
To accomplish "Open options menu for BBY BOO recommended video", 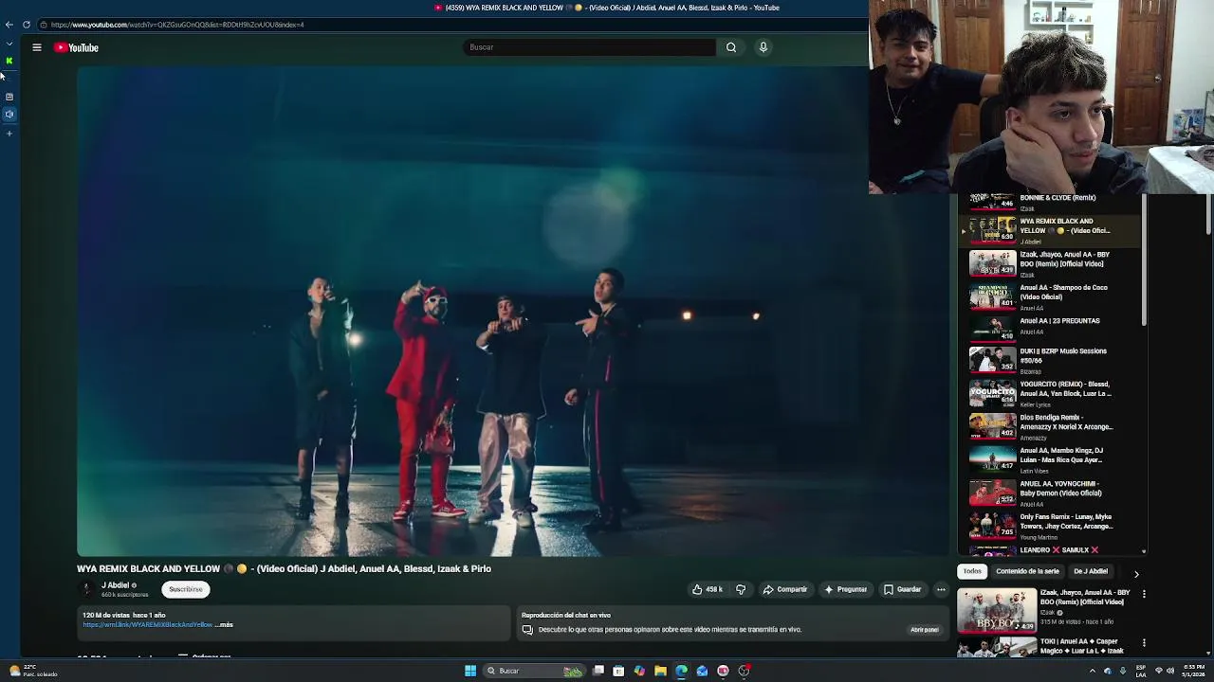I will [1144, 594].
